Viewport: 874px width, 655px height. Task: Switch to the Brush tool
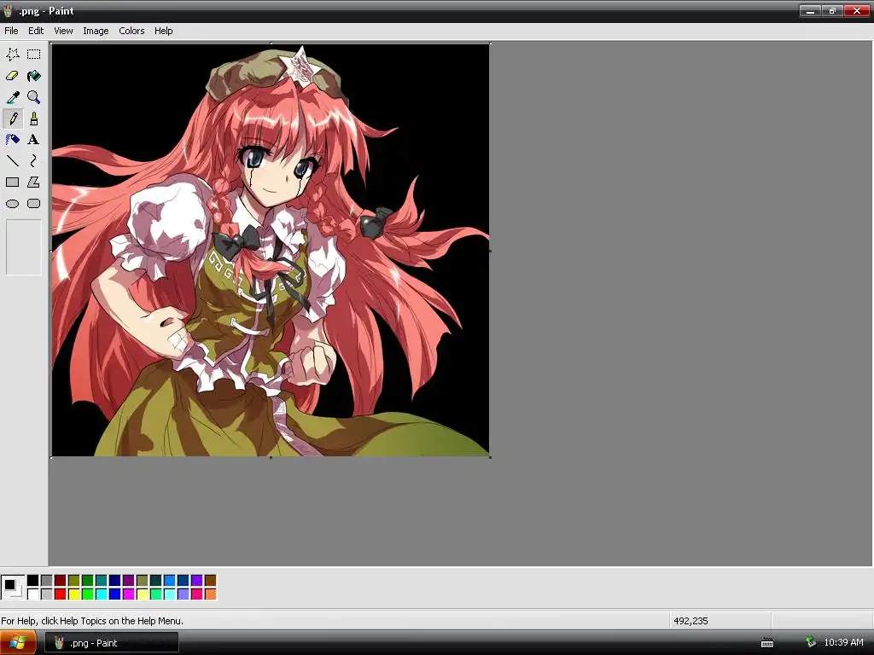point(33,119)
